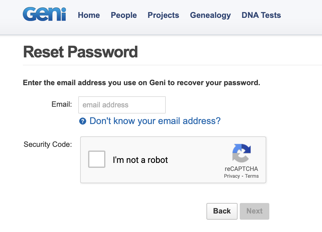Open the Home menu
The width and height of the screenshot is (322, 232).
(89, 15)
